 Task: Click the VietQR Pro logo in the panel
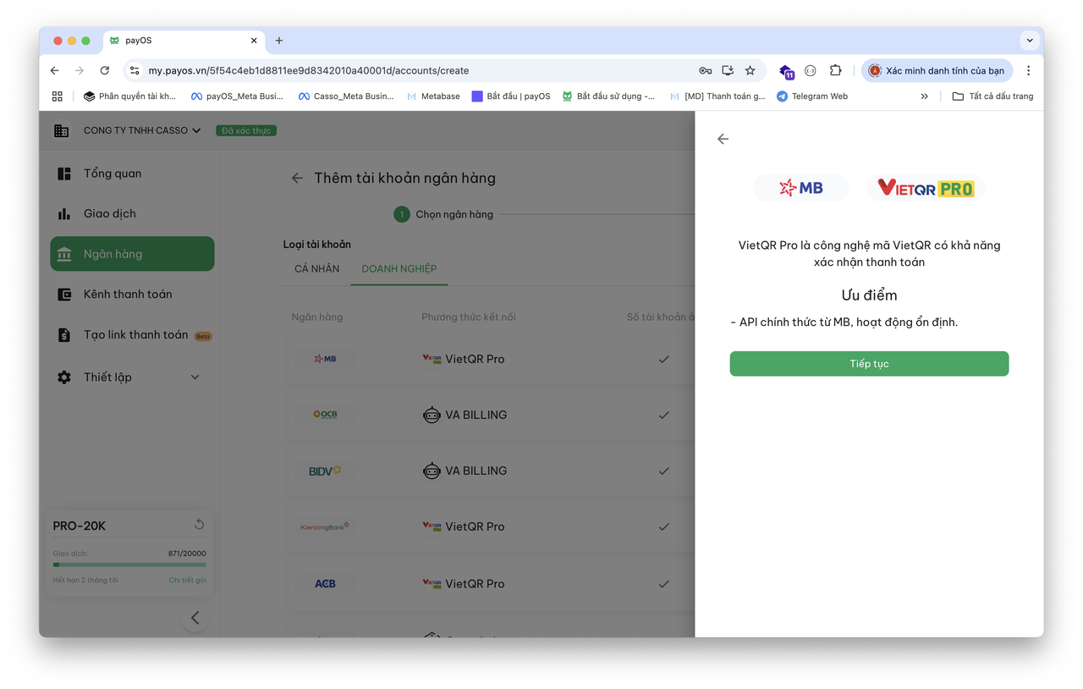[x=926, y=188]
